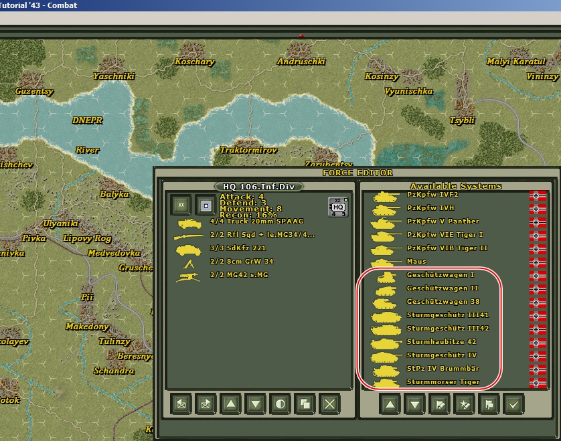This screenshot has height=441, width=561.
Task: Click the star with pencil button
Action: point(464,404)
